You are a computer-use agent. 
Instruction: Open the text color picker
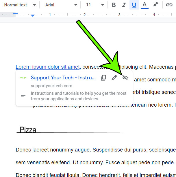pos(144,5)
